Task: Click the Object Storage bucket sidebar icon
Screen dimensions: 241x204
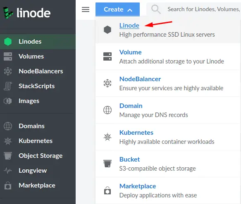Action: (8, 156)
